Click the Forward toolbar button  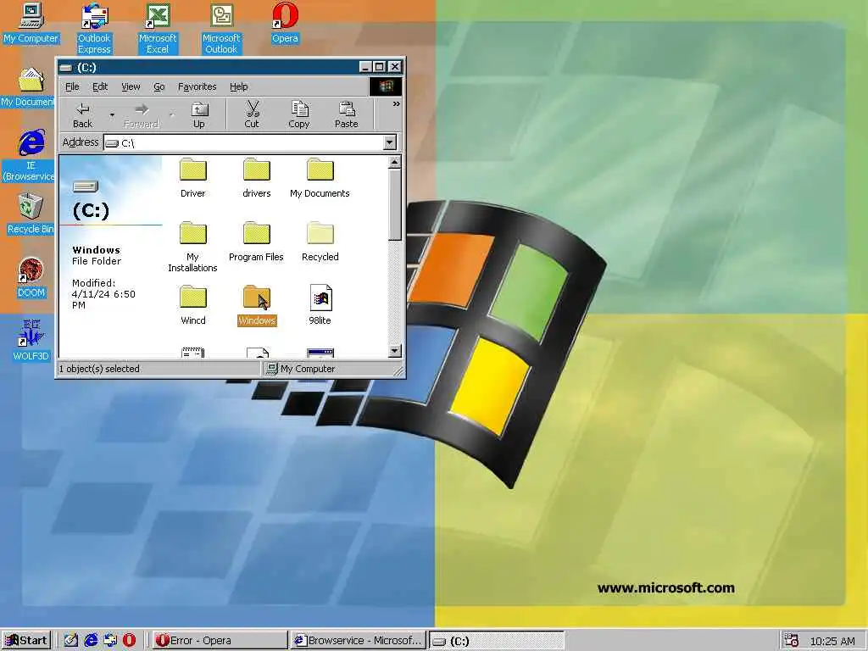(x=142, y=115)
